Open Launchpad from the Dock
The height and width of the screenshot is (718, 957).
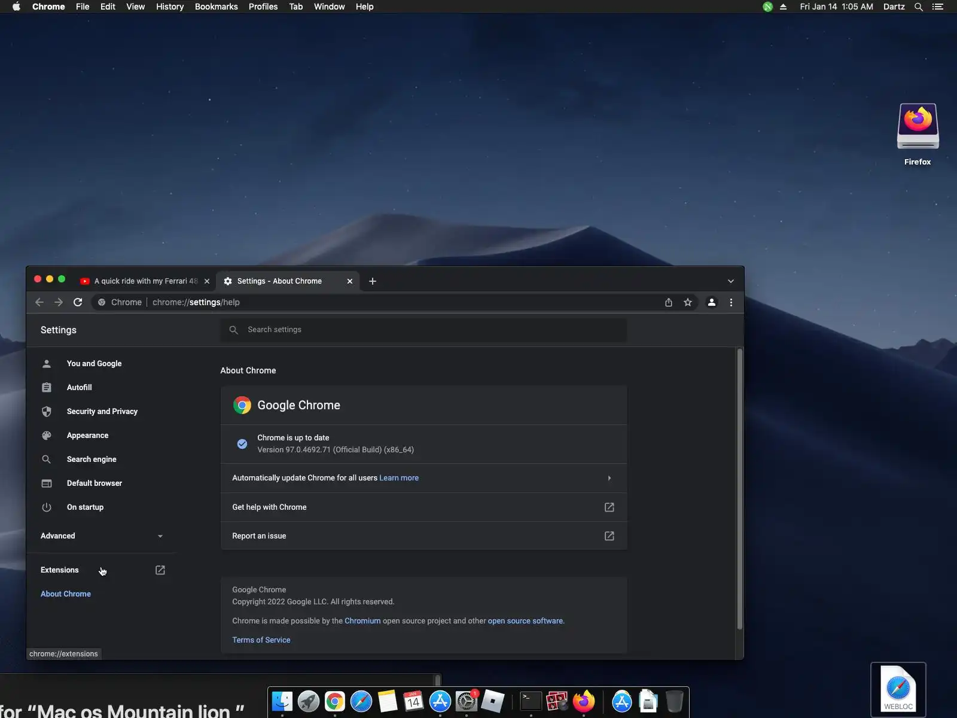click(309, 701)
